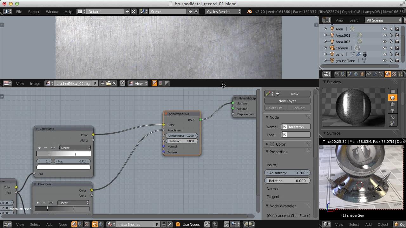Screen dimensions: 406x228
Task: Open the Material properties tab
Action: pyautogui.click(x=388, y=74)
